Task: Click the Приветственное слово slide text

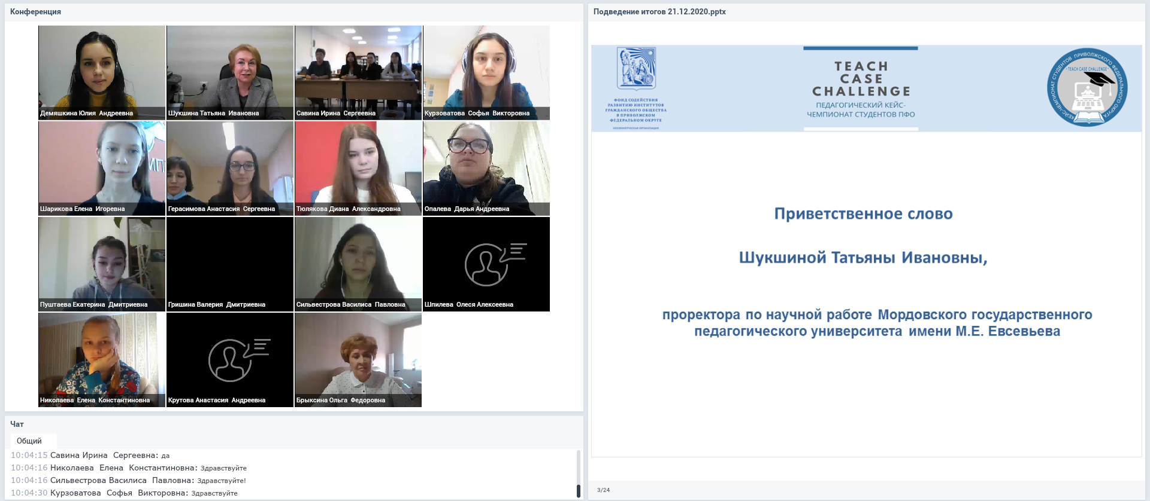Action: point(863,213)
